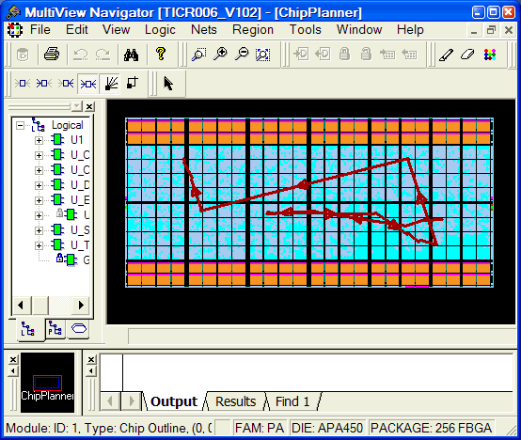Open the Nets menu

(204, 30)
